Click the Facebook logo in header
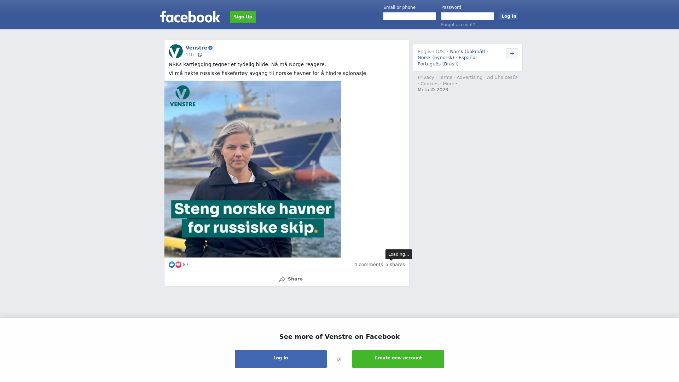 click(190, 17)
